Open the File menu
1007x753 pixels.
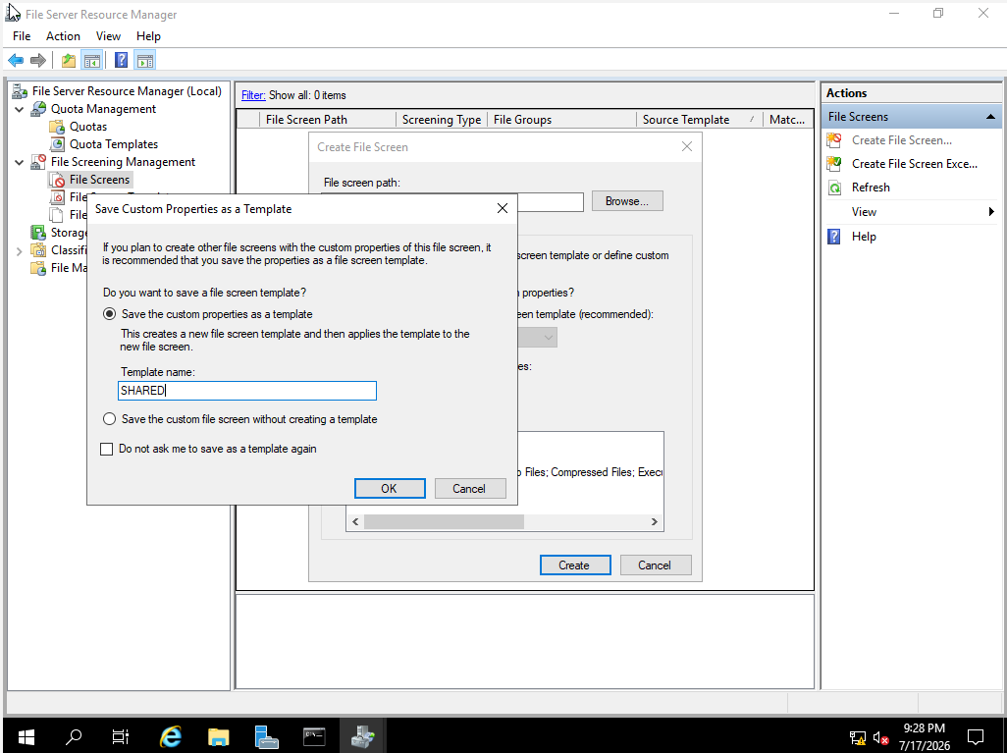[x=22, y=36]
